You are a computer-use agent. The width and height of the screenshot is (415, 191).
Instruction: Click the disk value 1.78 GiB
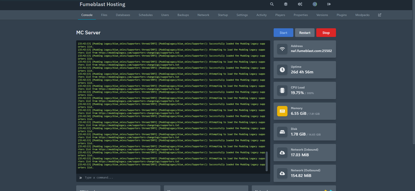click(298, 134)
